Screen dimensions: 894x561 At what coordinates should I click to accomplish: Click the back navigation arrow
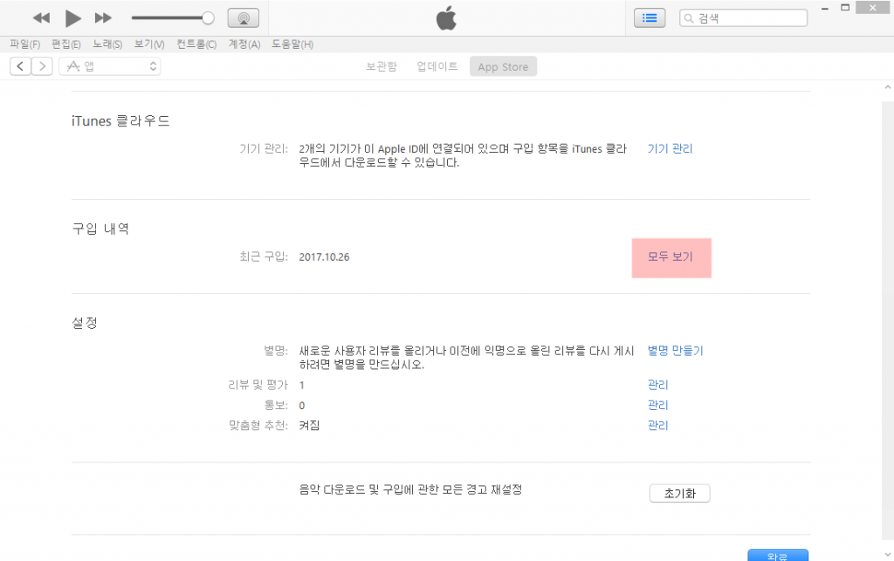(x=20, y=66)
